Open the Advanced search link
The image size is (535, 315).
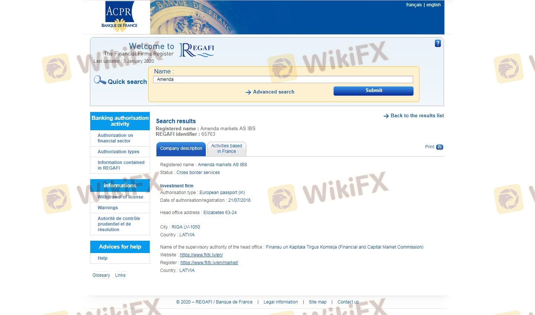(x=273, y=92)
